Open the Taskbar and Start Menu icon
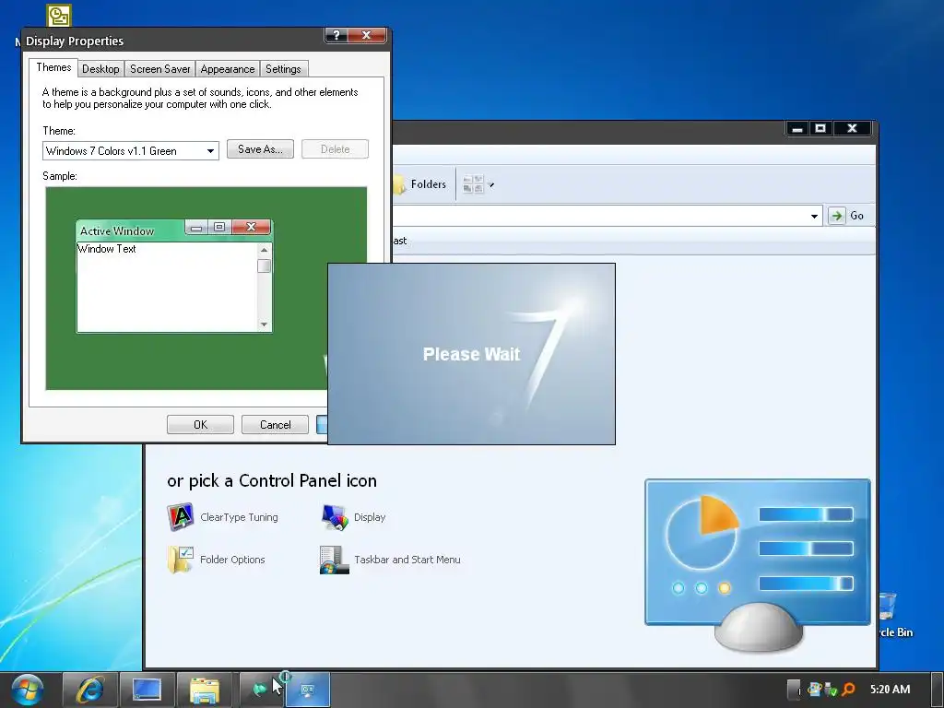Viewport: 944px width, 708px height. [x=390, y=560]
